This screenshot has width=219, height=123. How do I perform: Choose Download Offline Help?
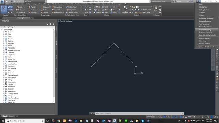[x=207, y=18]
